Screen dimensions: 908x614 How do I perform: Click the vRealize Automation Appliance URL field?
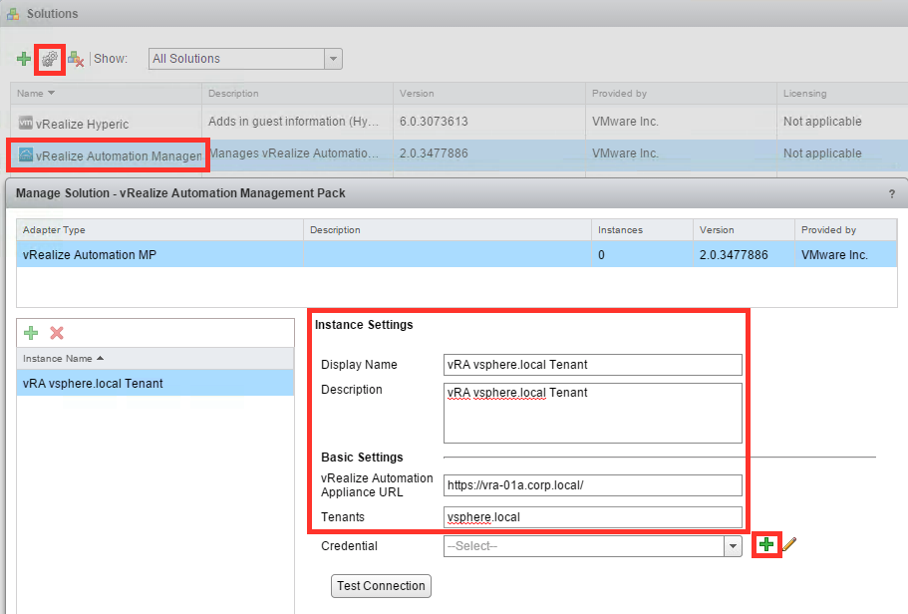[x=592, y=485]
